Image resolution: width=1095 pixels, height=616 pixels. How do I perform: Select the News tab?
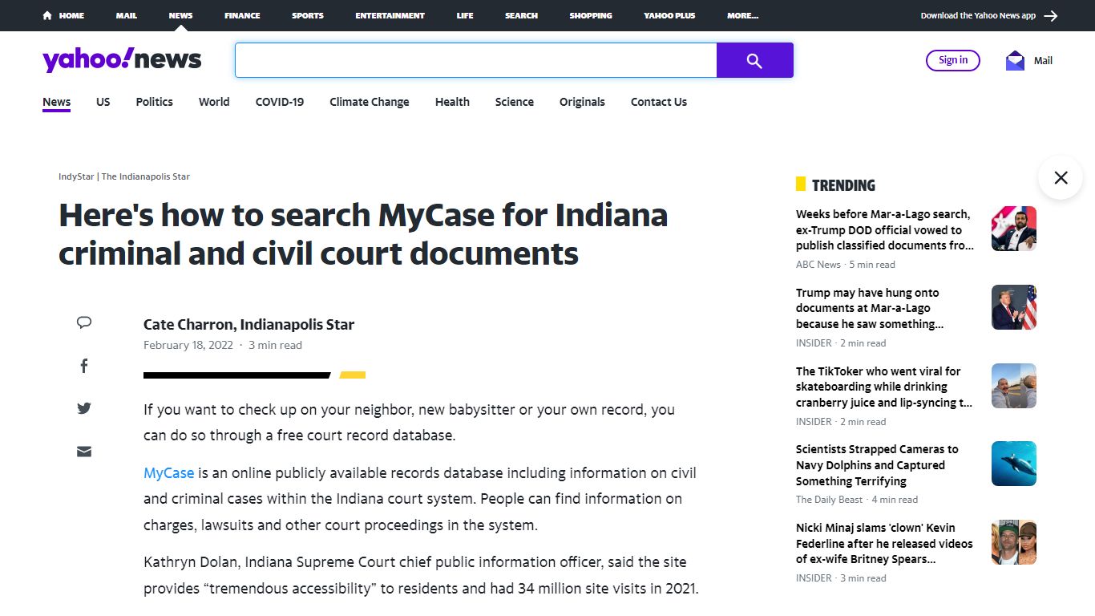(57, 102)
